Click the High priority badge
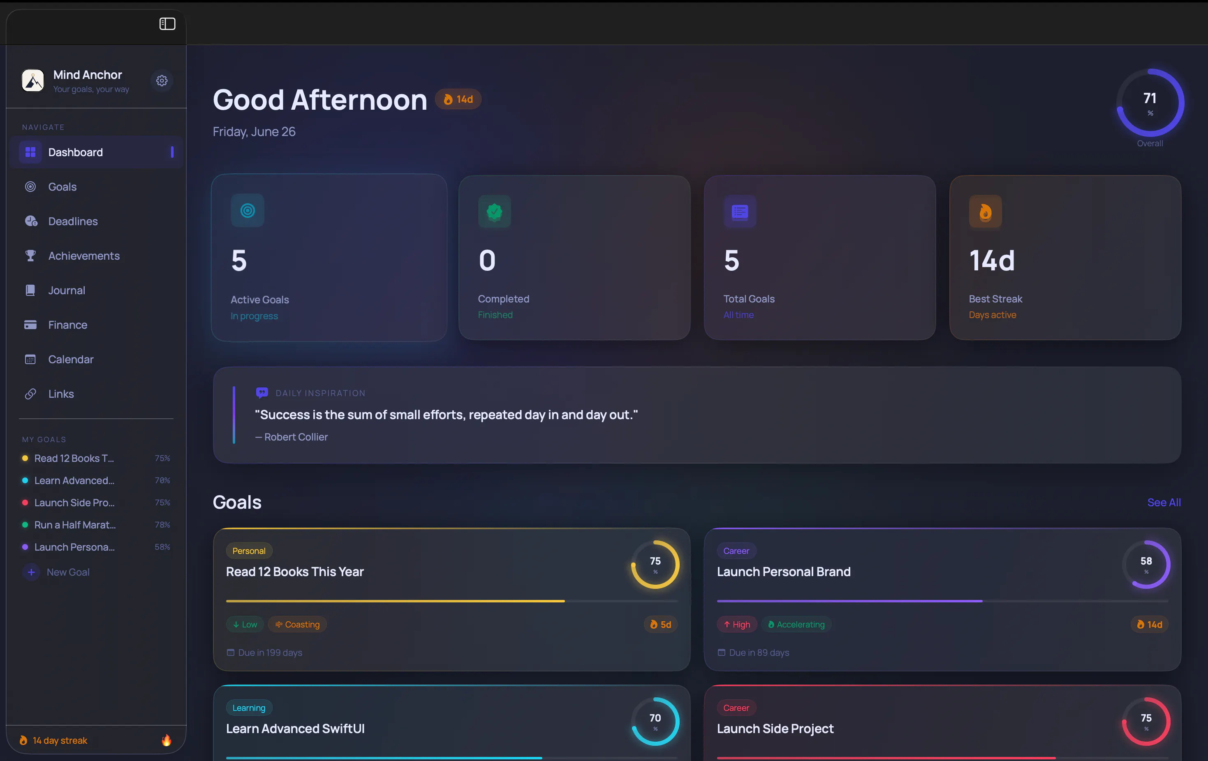The image size is (1208, 761). click(x=737, y=625)
